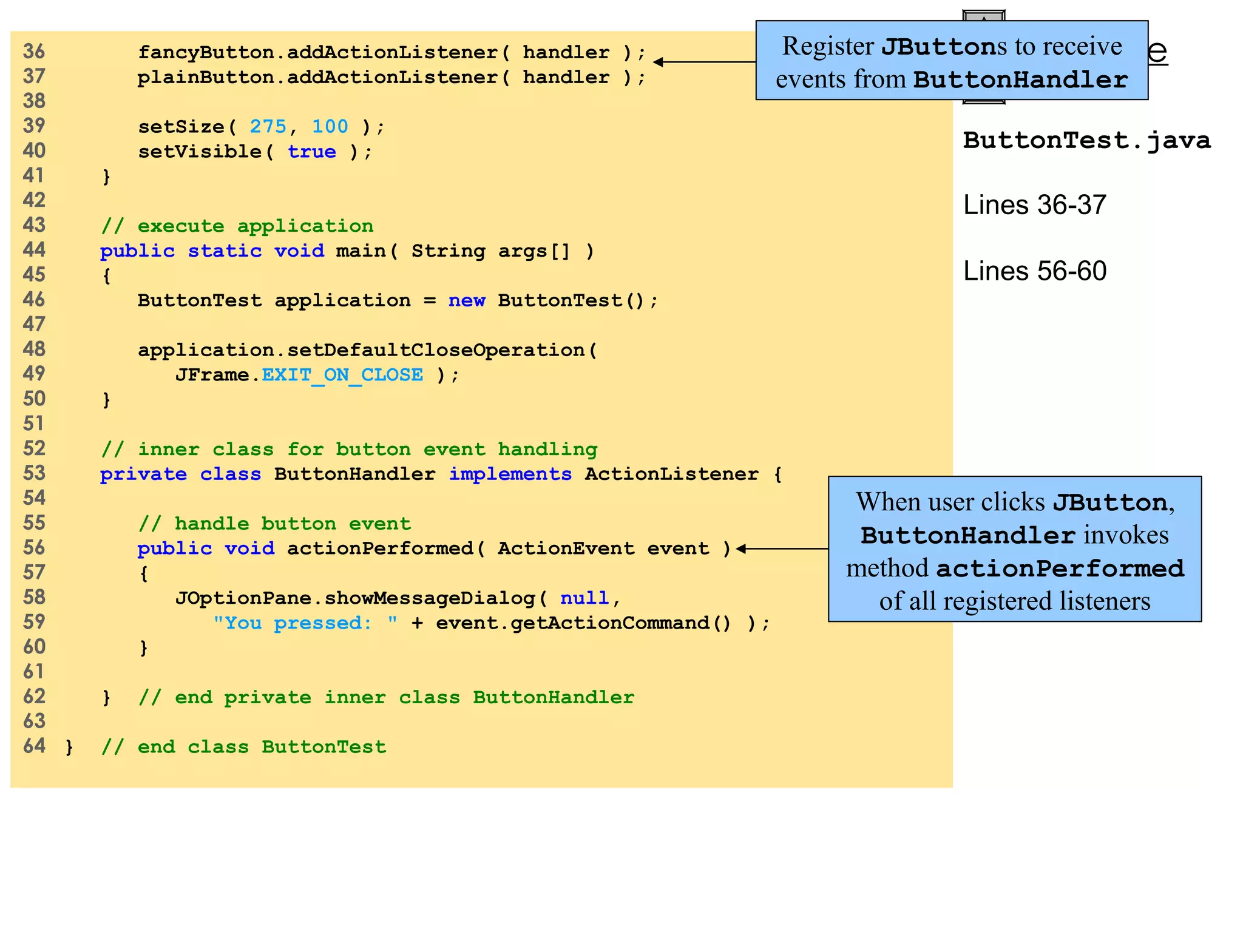Click the arrow pointing to actionPerformed line
The width and height of the screenshot is (1243, 932).
click(x=782, y=549)
